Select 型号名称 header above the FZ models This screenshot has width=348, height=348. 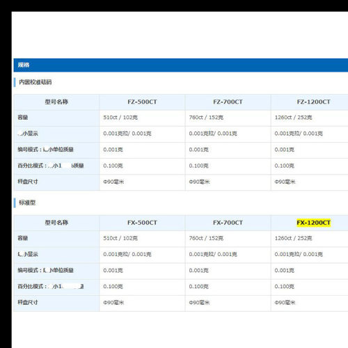tap(56, 102)
